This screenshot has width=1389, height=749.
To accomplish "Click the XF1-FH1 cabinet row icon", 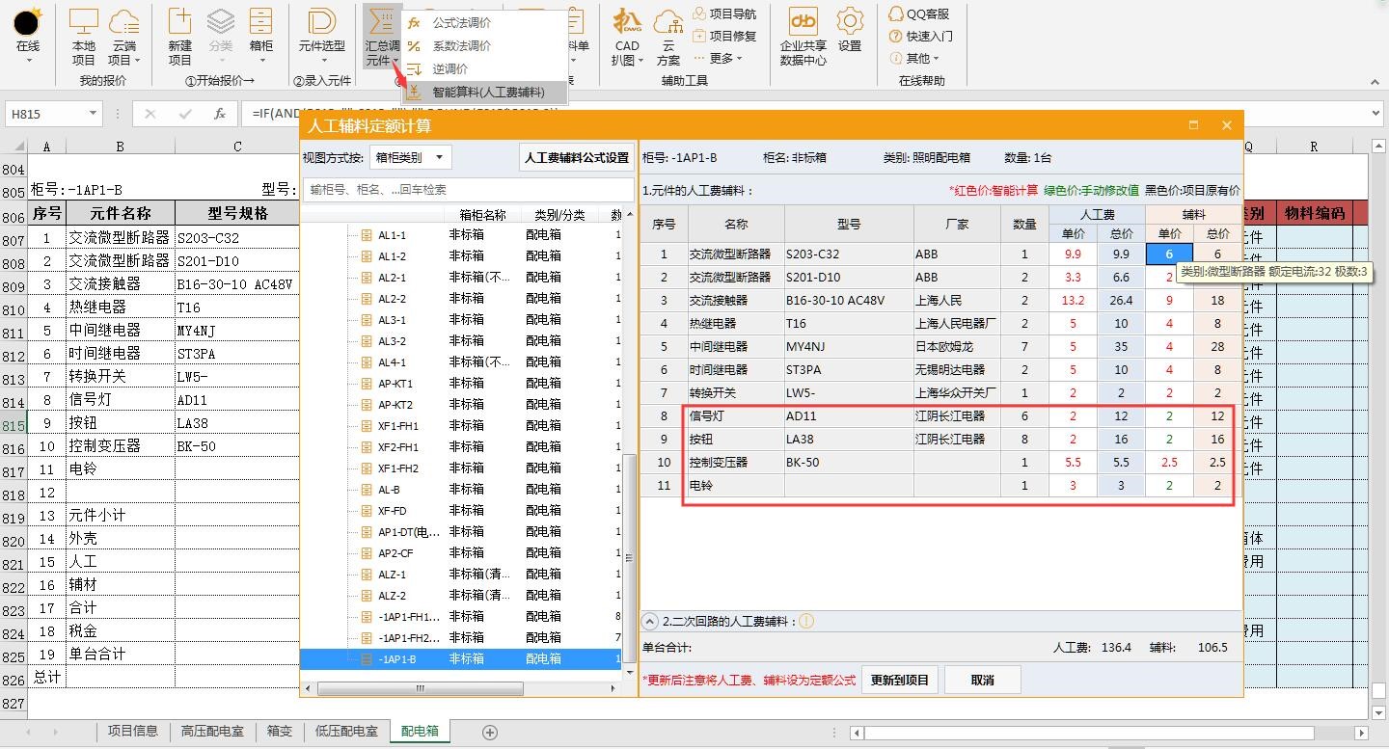I will 366,426.
